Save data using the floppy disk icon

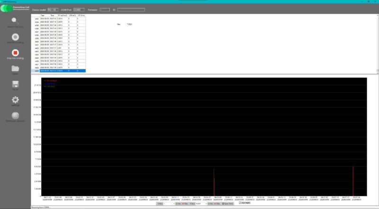click(15, 84)
